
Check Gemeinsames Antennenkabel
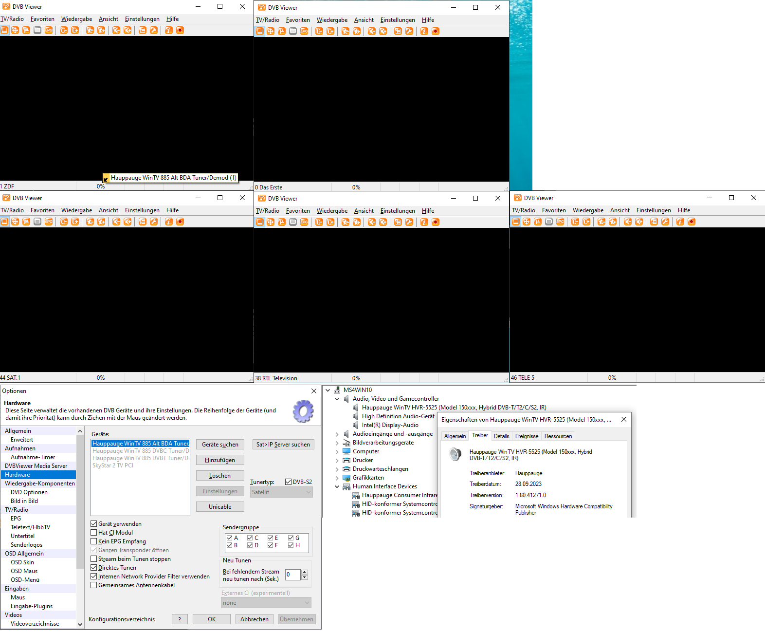point(94,585)
